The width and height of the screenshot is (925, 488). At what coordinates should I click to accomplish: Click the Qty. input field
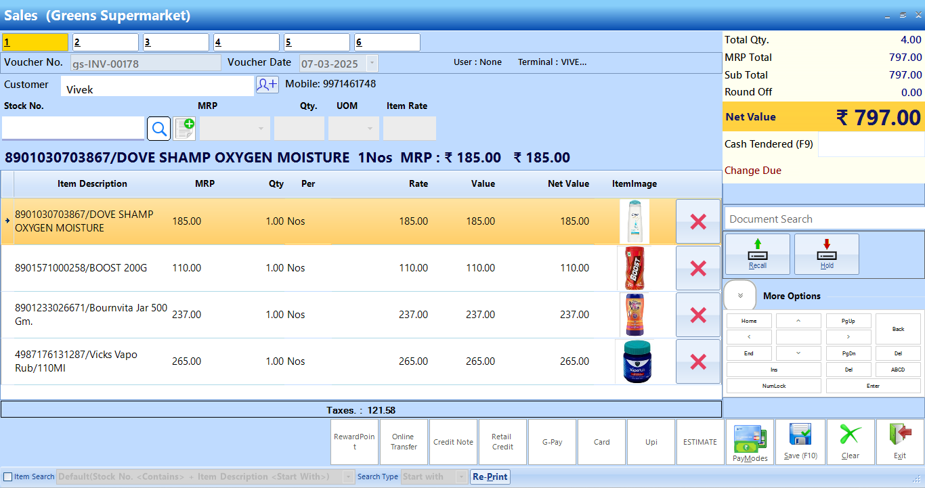299,129
